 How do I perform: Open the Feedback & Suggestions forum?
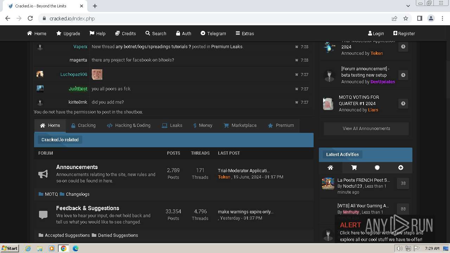(88, 208)
